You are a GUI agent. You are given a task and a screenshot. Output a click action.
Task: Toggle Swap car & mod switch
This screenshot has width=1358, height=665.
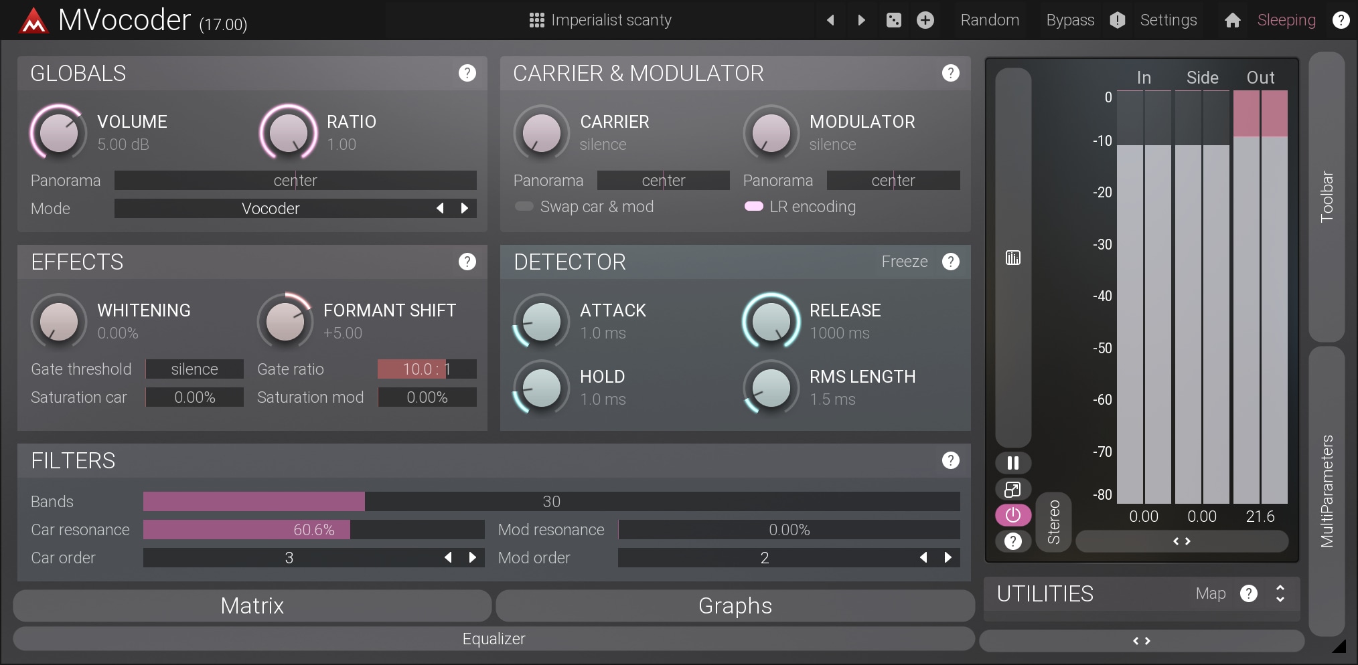pos(524,207)
